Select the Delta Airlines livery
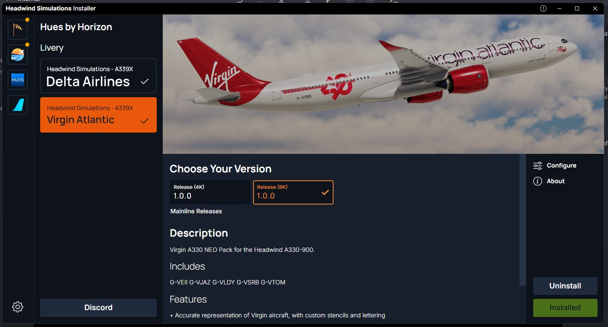This screenshot has height=327, width=608. 98,76
